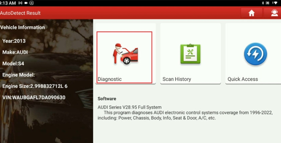This screenshot has width=281, height=143.
Task: Open the Scan History clipboard icon
Action: coord(190,54)
